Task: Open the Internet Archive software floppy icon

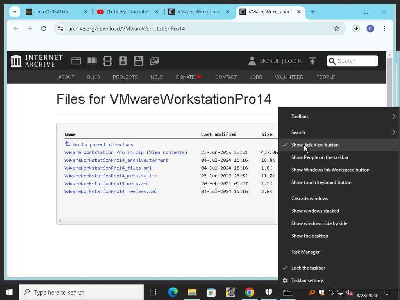Action: (139, 61)
